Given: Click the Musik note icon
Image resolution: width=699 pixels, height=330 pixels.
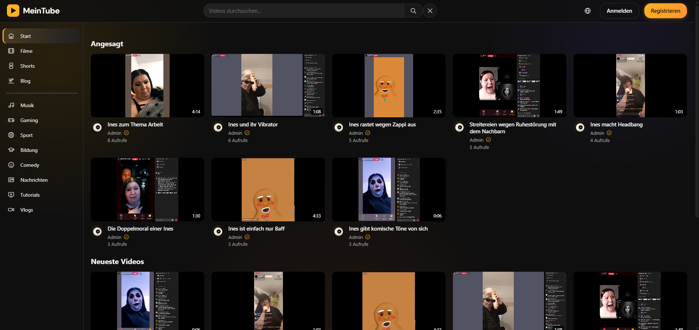Looking at the screenshot, I should click(11, 105).
